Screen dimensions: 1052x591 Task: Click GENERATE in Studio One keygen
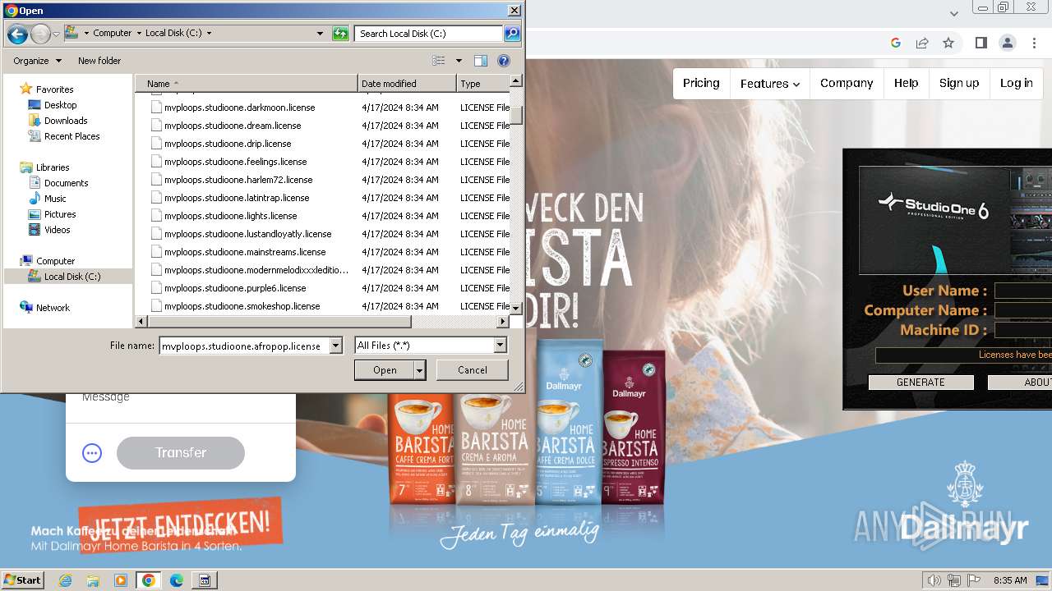(x=920, y=383)
